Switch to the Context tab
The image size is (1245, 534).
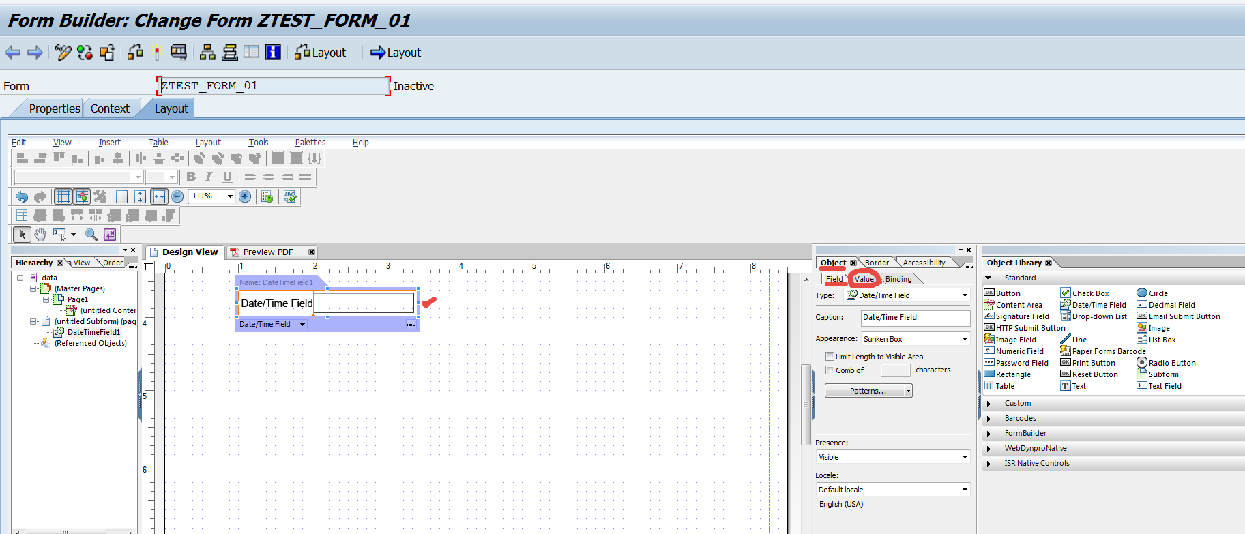click(x=110, y=108)
